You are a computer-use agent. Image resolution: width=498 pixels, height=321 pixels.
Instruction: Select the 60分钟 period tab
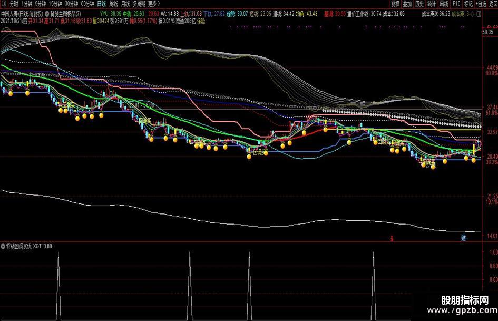tap(87, 4)
